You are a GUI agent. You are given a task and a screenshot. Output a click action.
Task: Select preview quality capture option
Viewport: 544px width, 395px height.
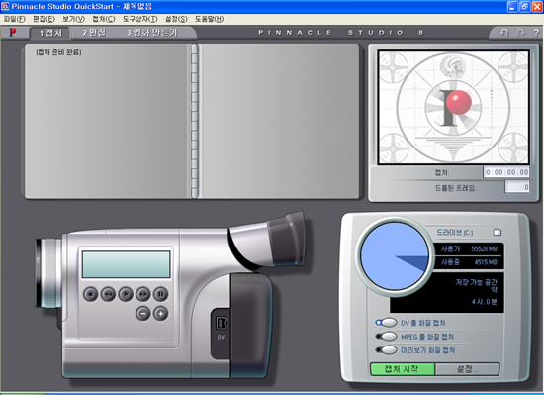click(386, 350)
